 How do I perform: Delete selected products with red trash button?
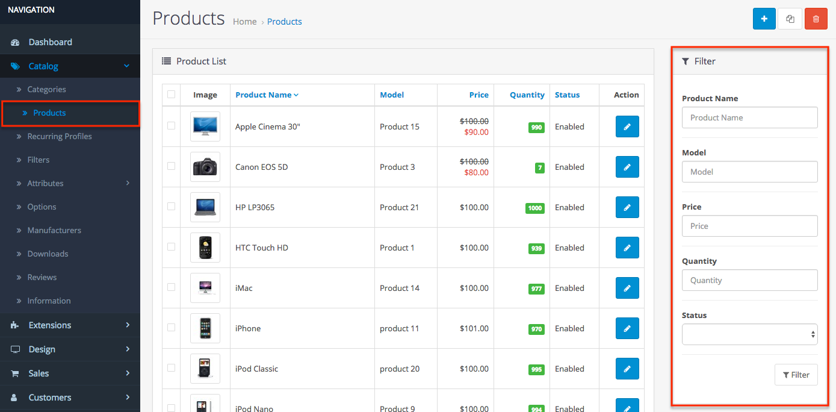[816, 19]
